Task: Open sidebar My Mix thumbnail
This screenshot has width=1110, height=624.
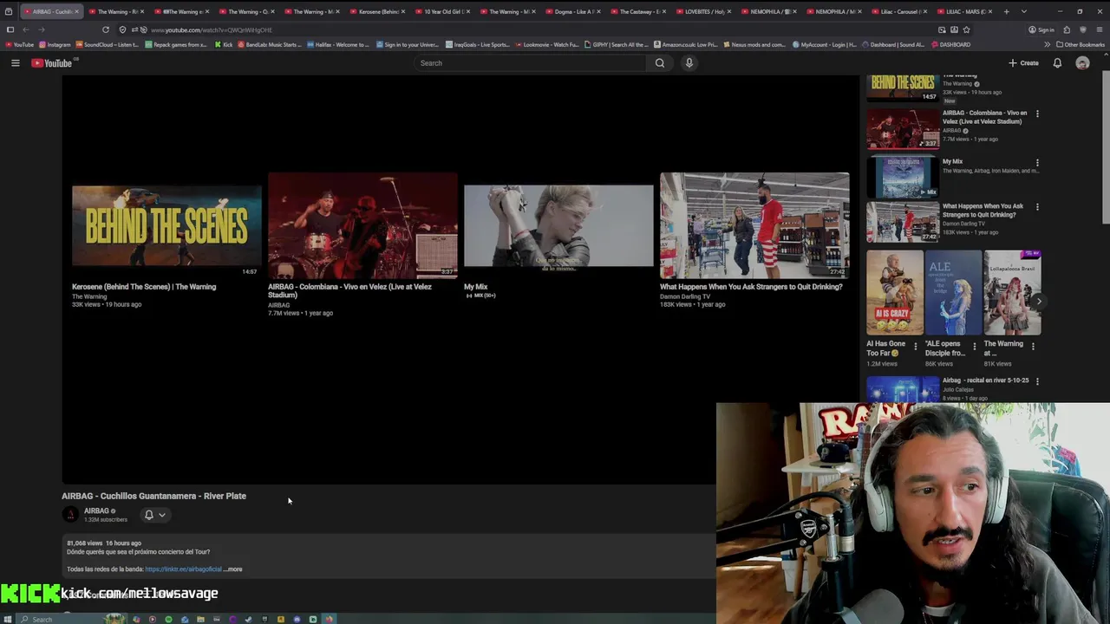Action: coord(903,177)
